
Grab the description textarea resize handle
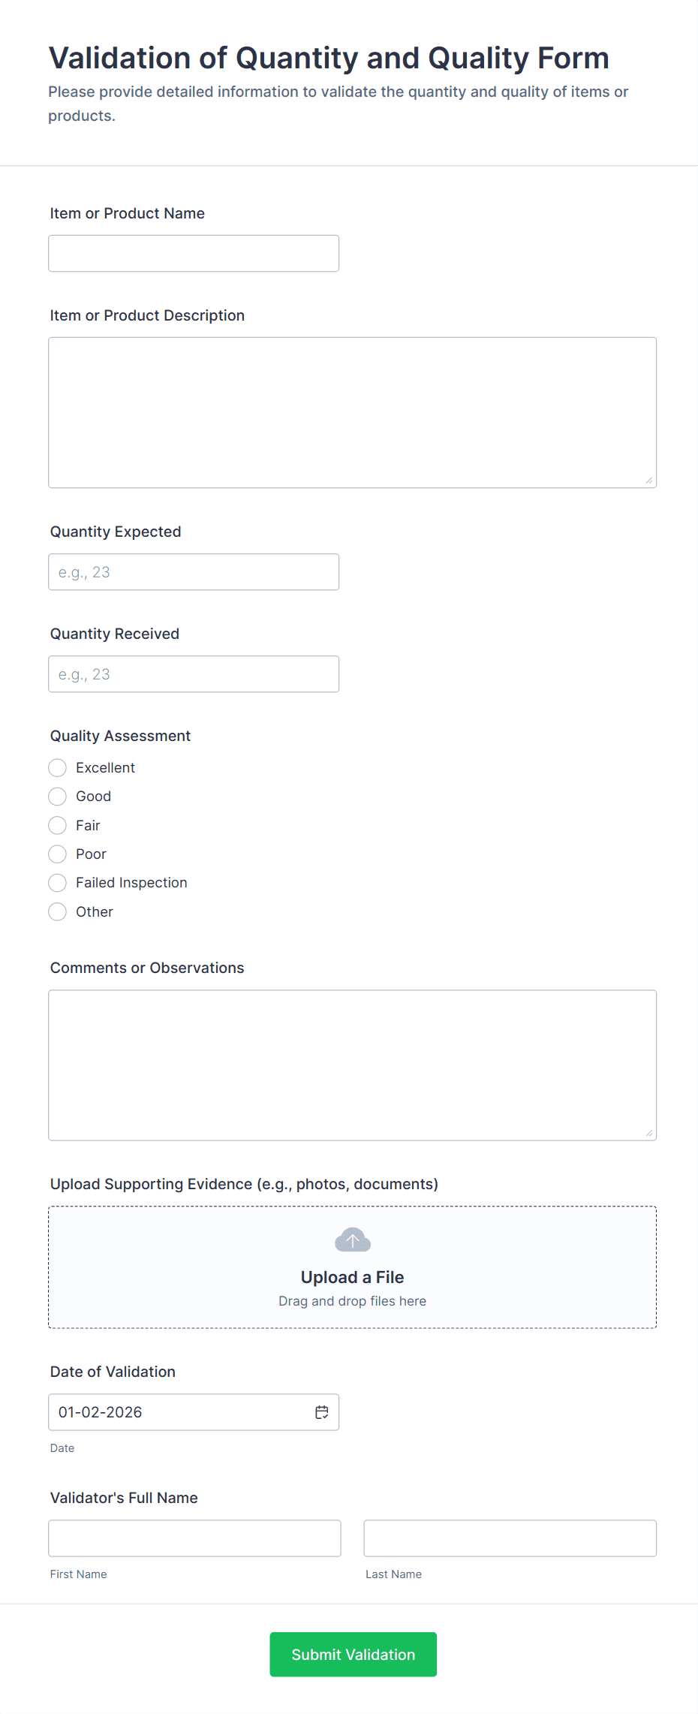click(x=649, y=480)
